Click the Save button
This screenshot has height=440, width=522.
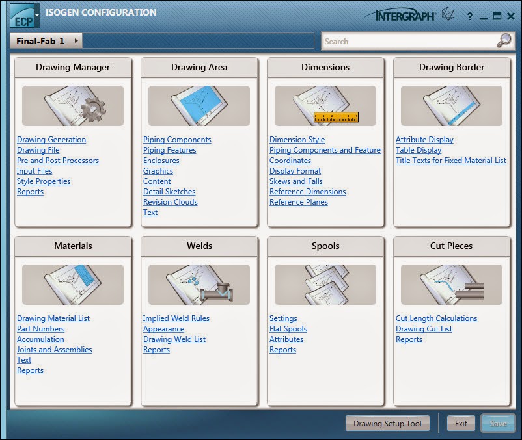tap(498, 423)
